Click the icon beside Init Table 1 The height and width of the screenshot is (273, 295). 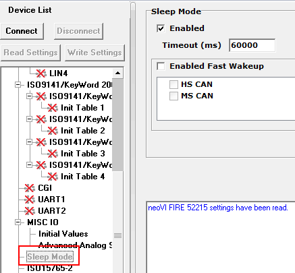pyautogui.click(x=53, y=108)
